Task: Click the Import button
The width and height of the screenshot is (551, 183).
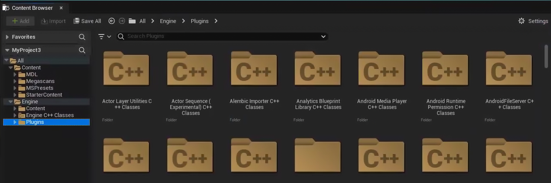Action: tap(53, 21)
